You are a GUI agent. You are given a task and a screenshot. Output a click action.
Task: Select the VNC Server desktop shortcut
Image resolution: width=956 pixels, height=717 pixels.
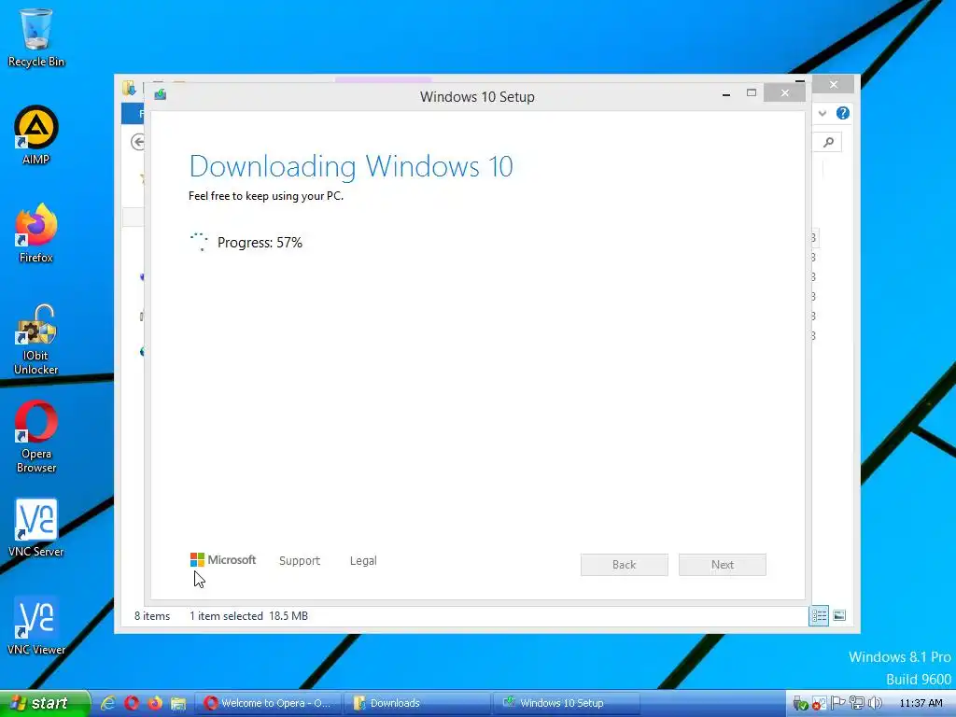(x=36, y=528)
